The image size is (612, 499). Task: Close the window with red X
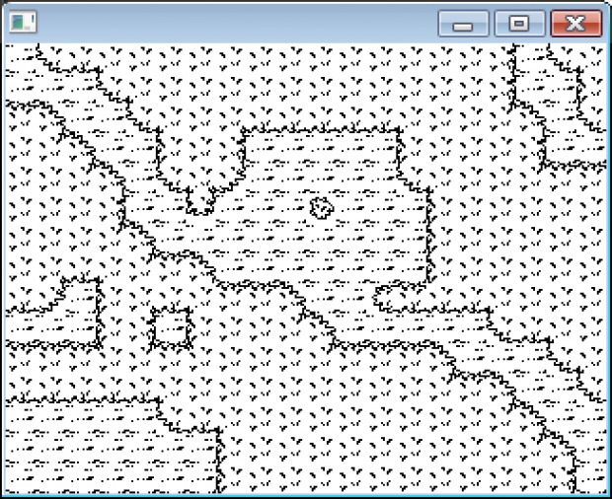click(x=576, y=24)
